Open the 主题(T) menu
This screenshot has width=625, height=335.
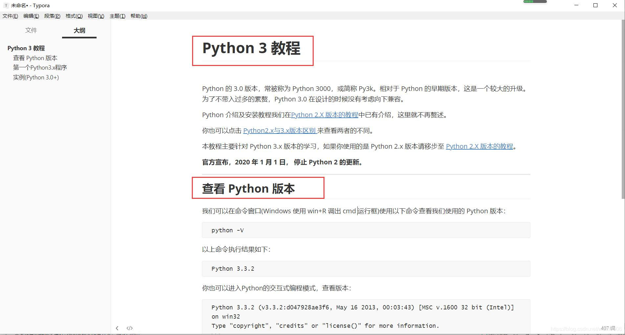(x=117, y=16)
